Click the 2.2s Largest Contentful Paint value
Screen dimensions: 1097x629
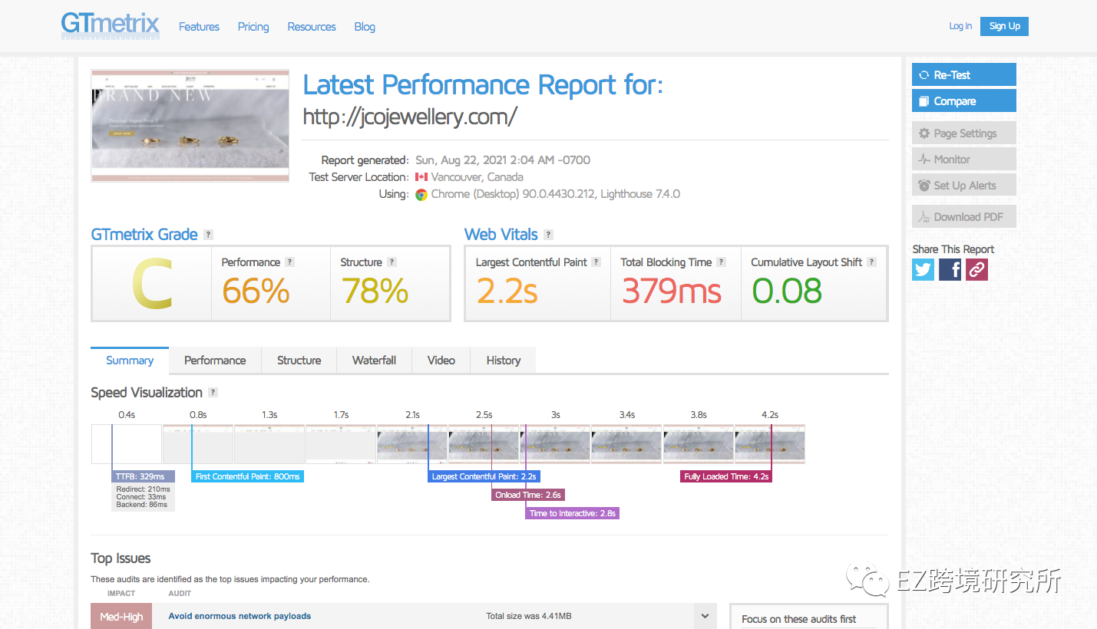point(507,291)
